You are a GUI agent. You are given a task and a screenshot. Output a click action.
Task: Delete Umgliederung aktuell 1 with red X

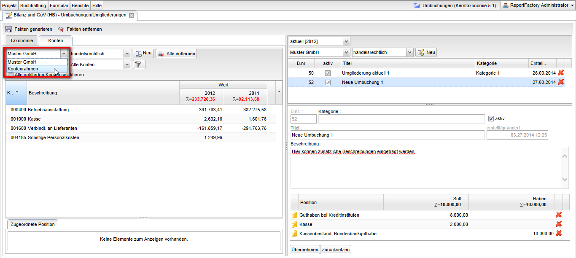(x=560, y=73)
